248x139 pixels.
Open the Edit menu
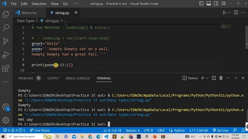(x=24, y=3)
